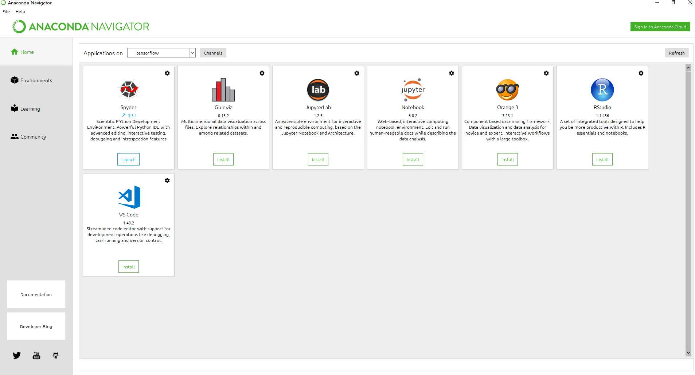Click Spyder version 3.3.1 text

(132, 116)
